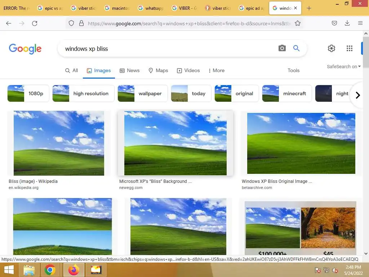Image resolution: width=369 pixels, height=277 pixels.
Task: Switch to the 'whatsapp' browser tab
Action: (x=151, y=8)
